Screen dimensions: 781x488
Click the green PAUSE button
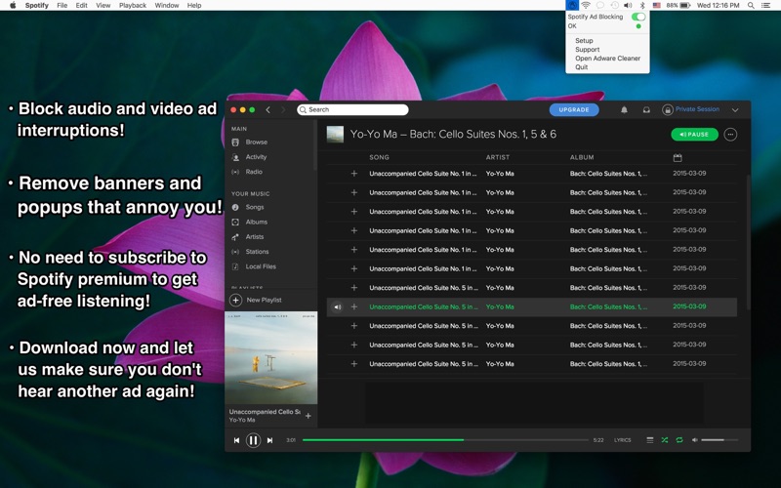coord(694,135)
